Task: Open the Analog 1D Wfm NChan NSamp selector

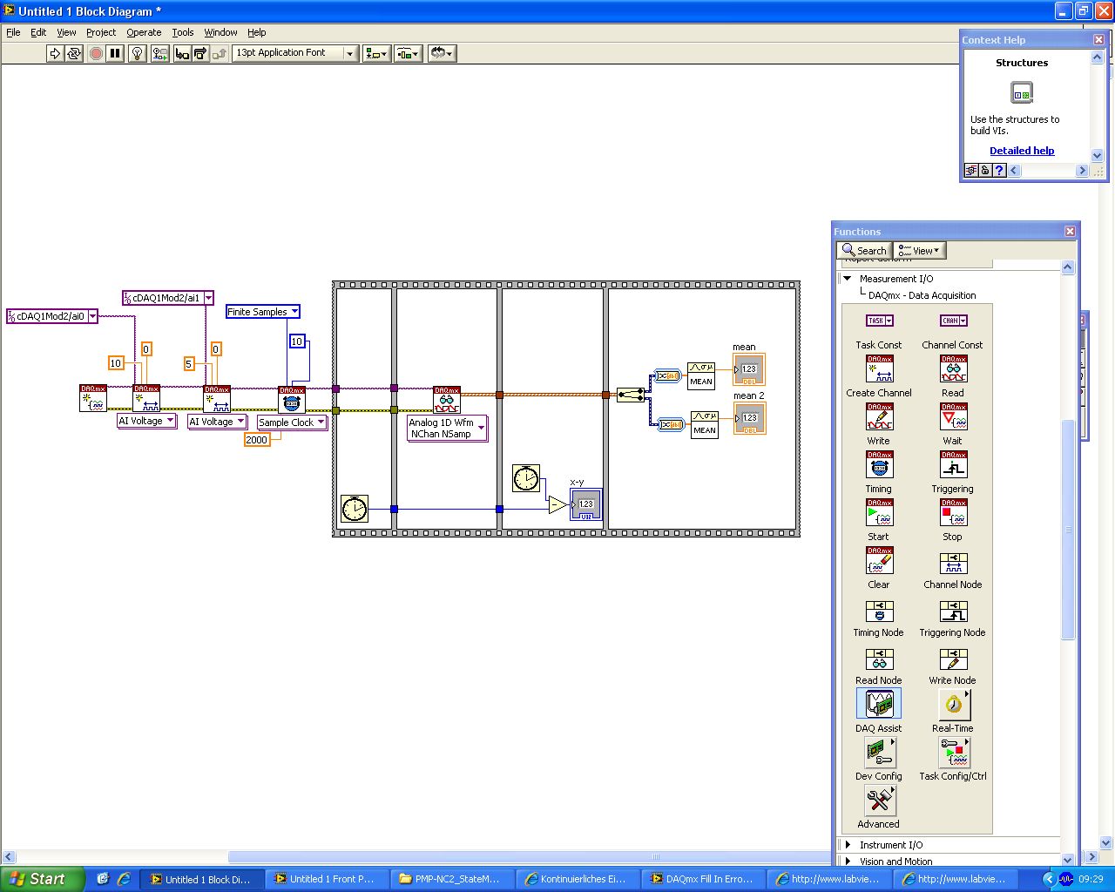Action: [448, 429]
